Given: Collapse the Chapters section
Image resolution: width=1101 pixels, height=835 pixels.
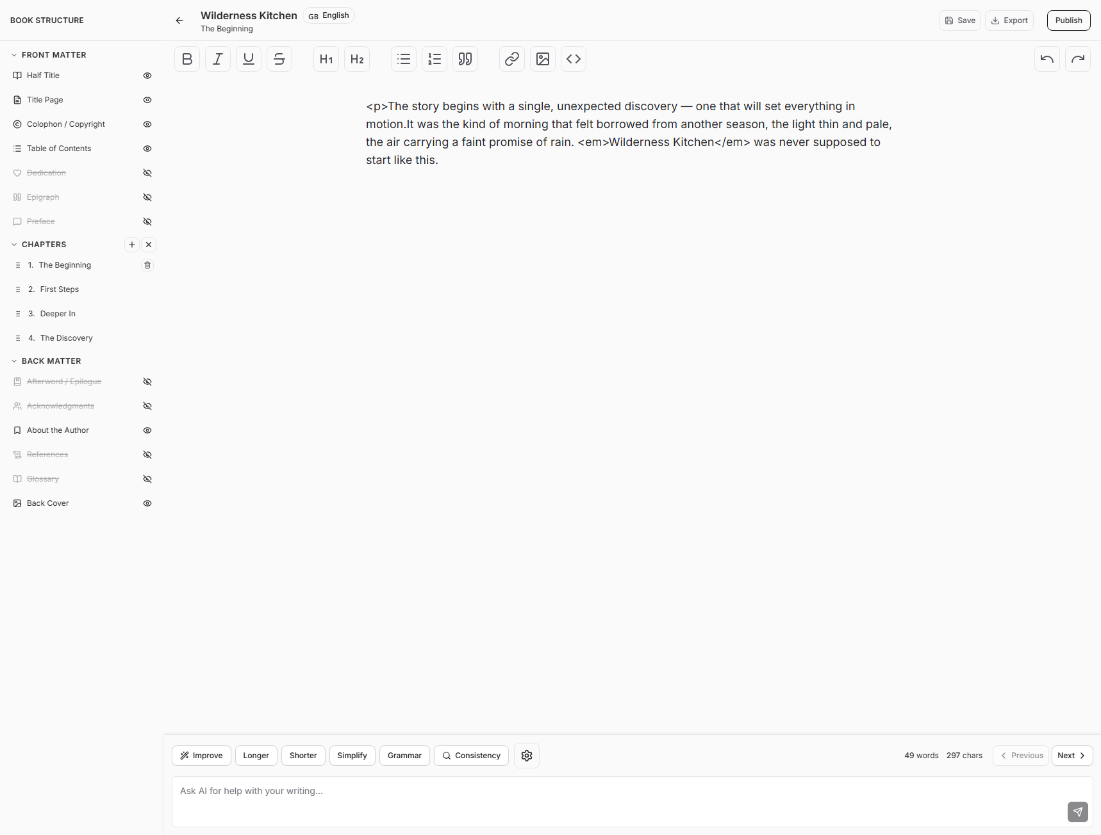Looking at the screenshot, I should pyautogui.click(x=14, y=245).
